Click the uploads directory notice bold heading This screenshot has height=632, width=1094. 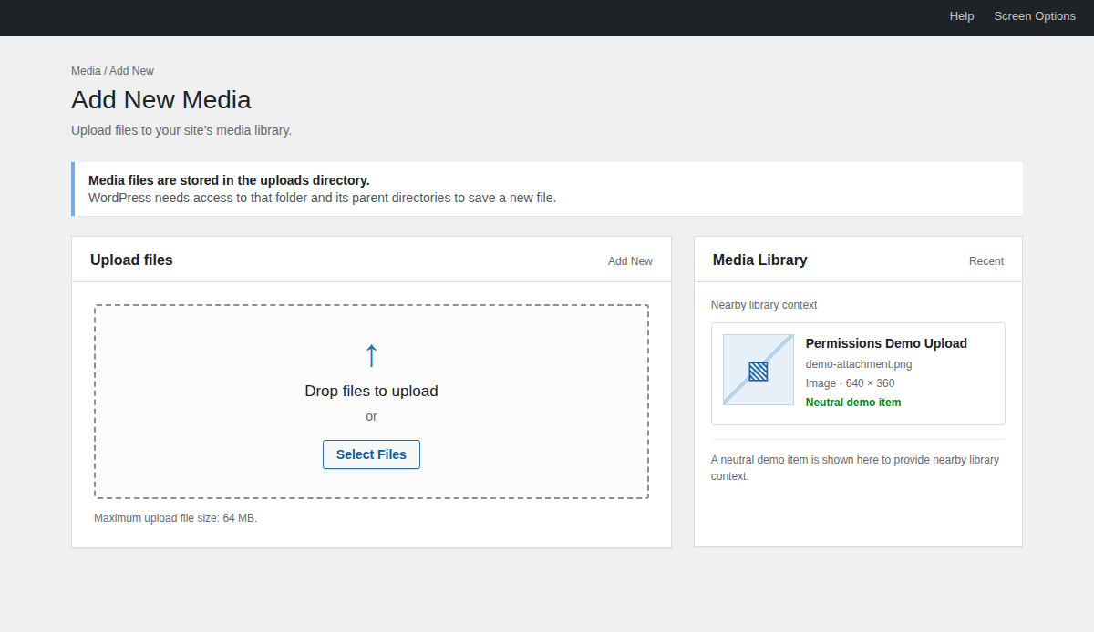pyautogui.click(x=229, y=180)
